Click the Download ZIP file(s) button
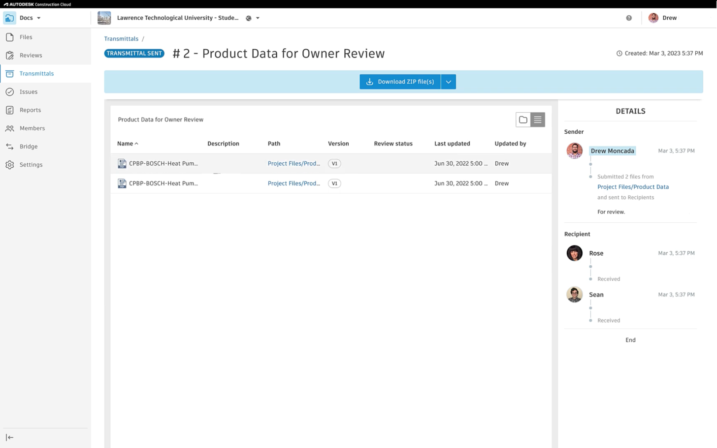This screenshot has height=448, width=717. click(400, 82)
